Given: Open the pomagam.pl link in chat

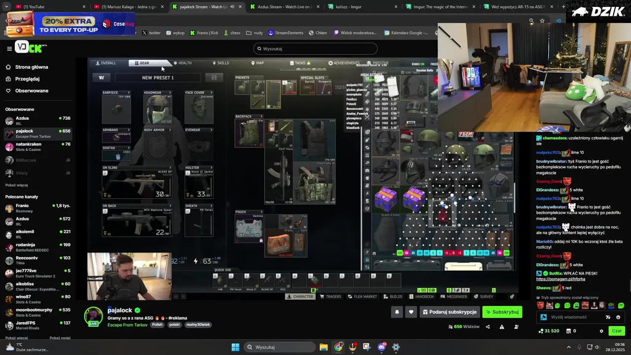Looking at the screenshot, I should pos(561,279).
